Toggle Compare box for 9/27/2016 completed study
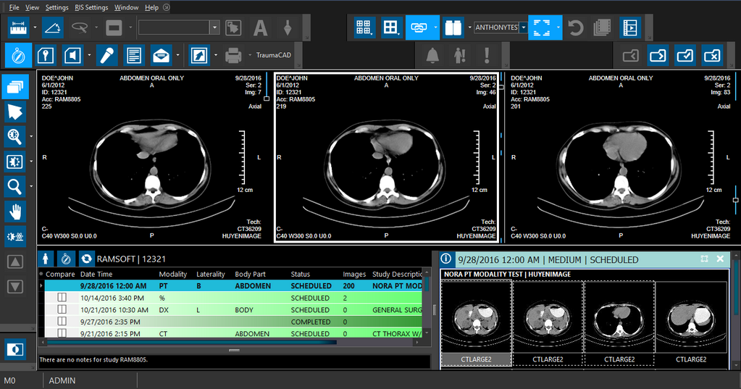 pos(62,322)
